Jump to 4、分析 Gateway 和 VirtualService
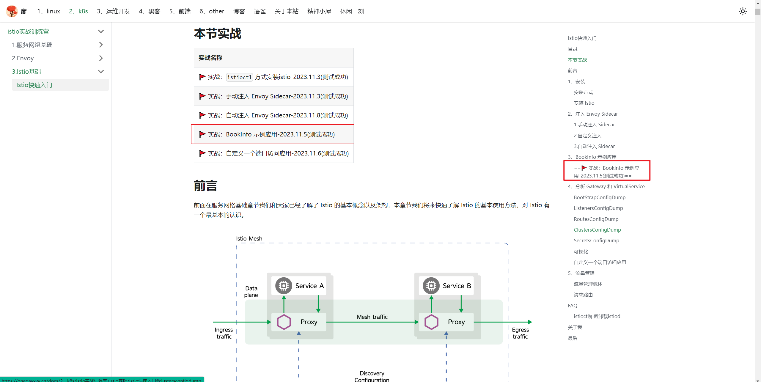This screenshot has height=382, width=761. [606, 186]
